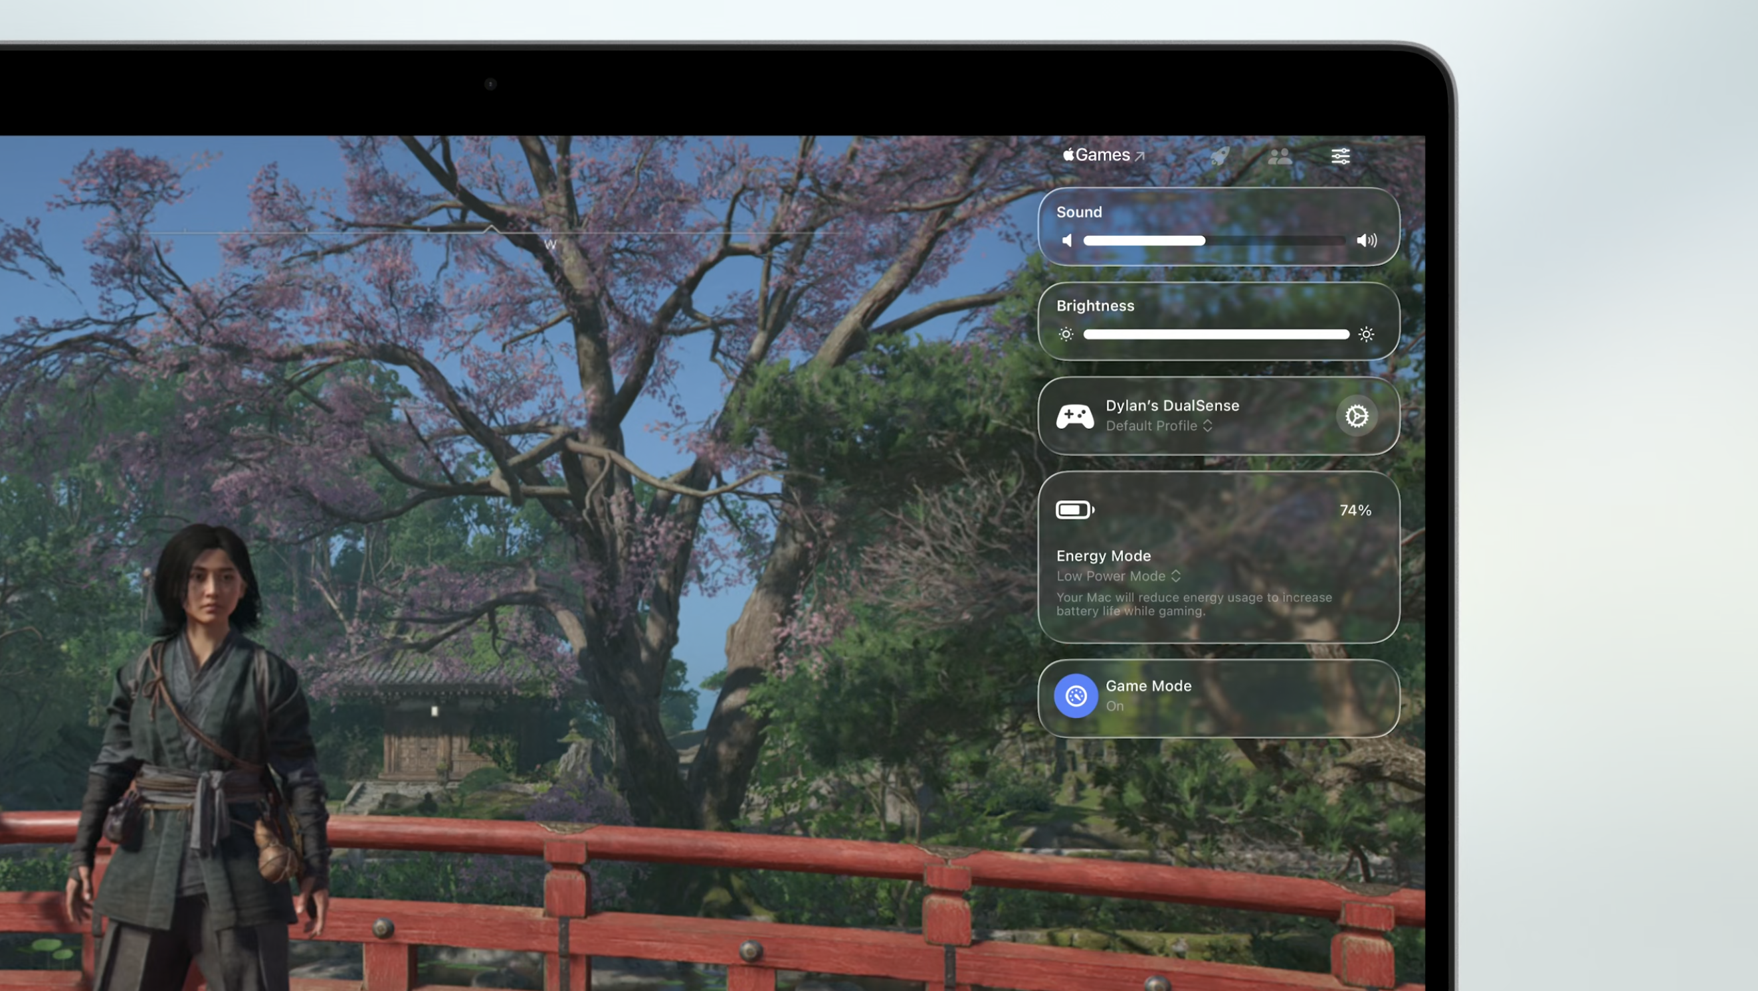Screen dimensions: 1758x991
Task: Open the Low Power Mode dropdown
Action: [1119, 577]
